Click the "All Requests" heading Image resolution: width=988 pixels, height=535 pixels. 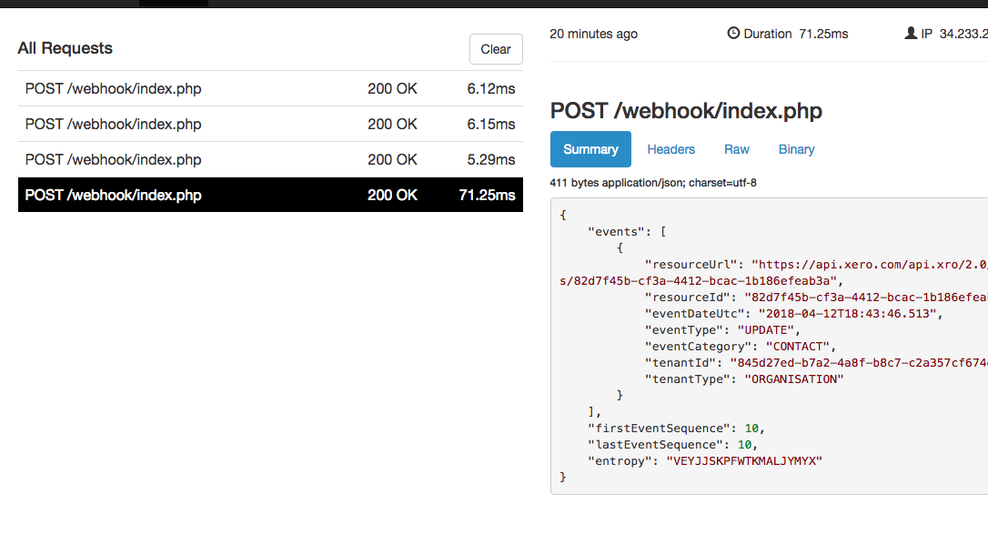coord(66,48)
